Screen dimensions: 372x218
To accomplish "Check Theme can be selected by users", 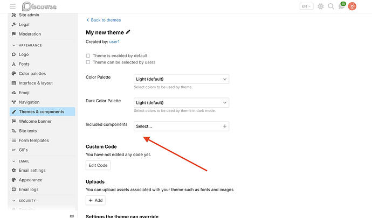I will coord(88,62).
